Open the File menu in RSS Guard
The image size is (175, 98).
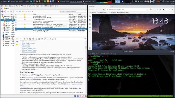[x=2, y=6]
